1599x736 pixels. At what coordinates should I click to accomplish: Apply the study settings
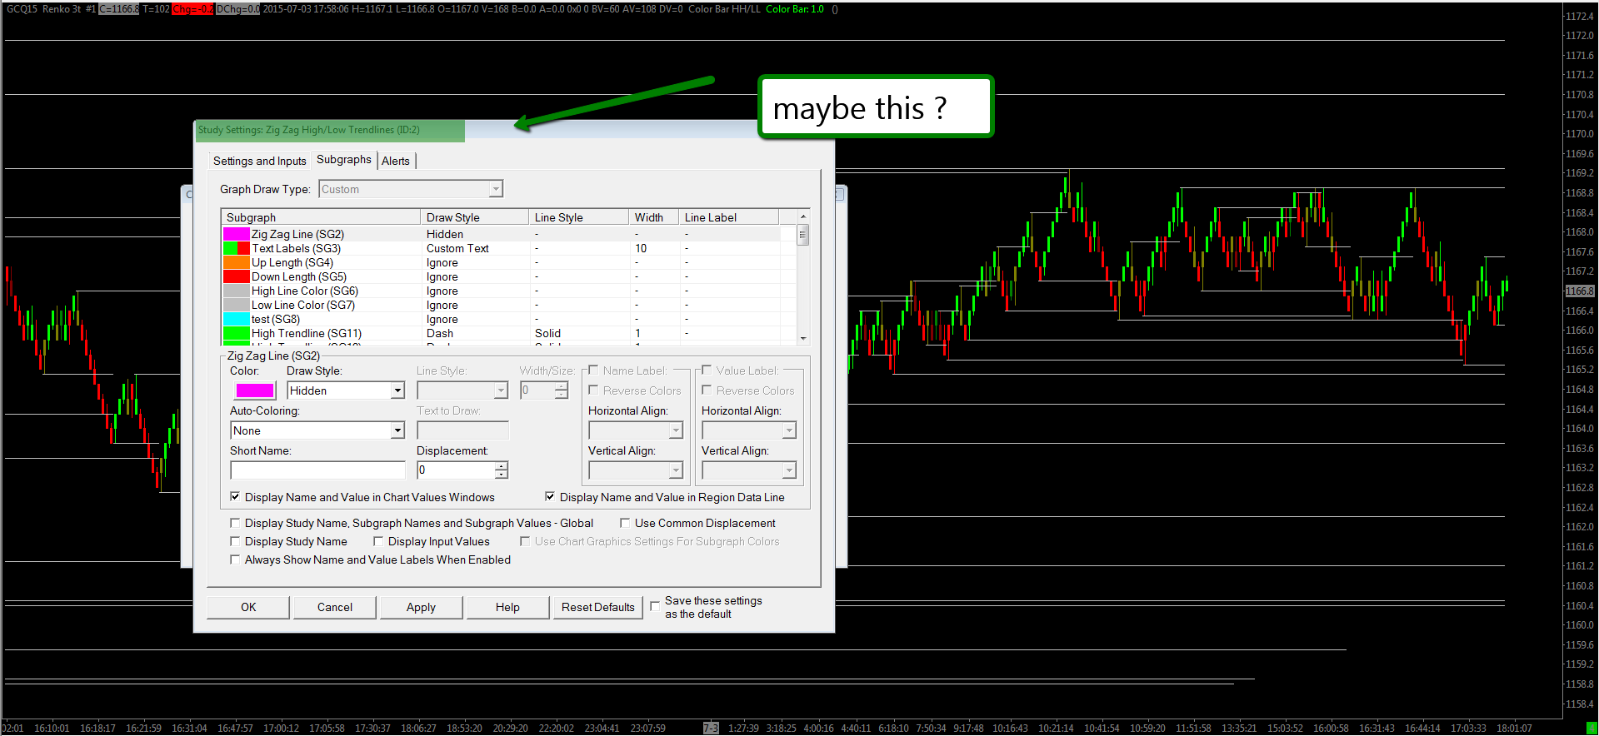point(421,607)
